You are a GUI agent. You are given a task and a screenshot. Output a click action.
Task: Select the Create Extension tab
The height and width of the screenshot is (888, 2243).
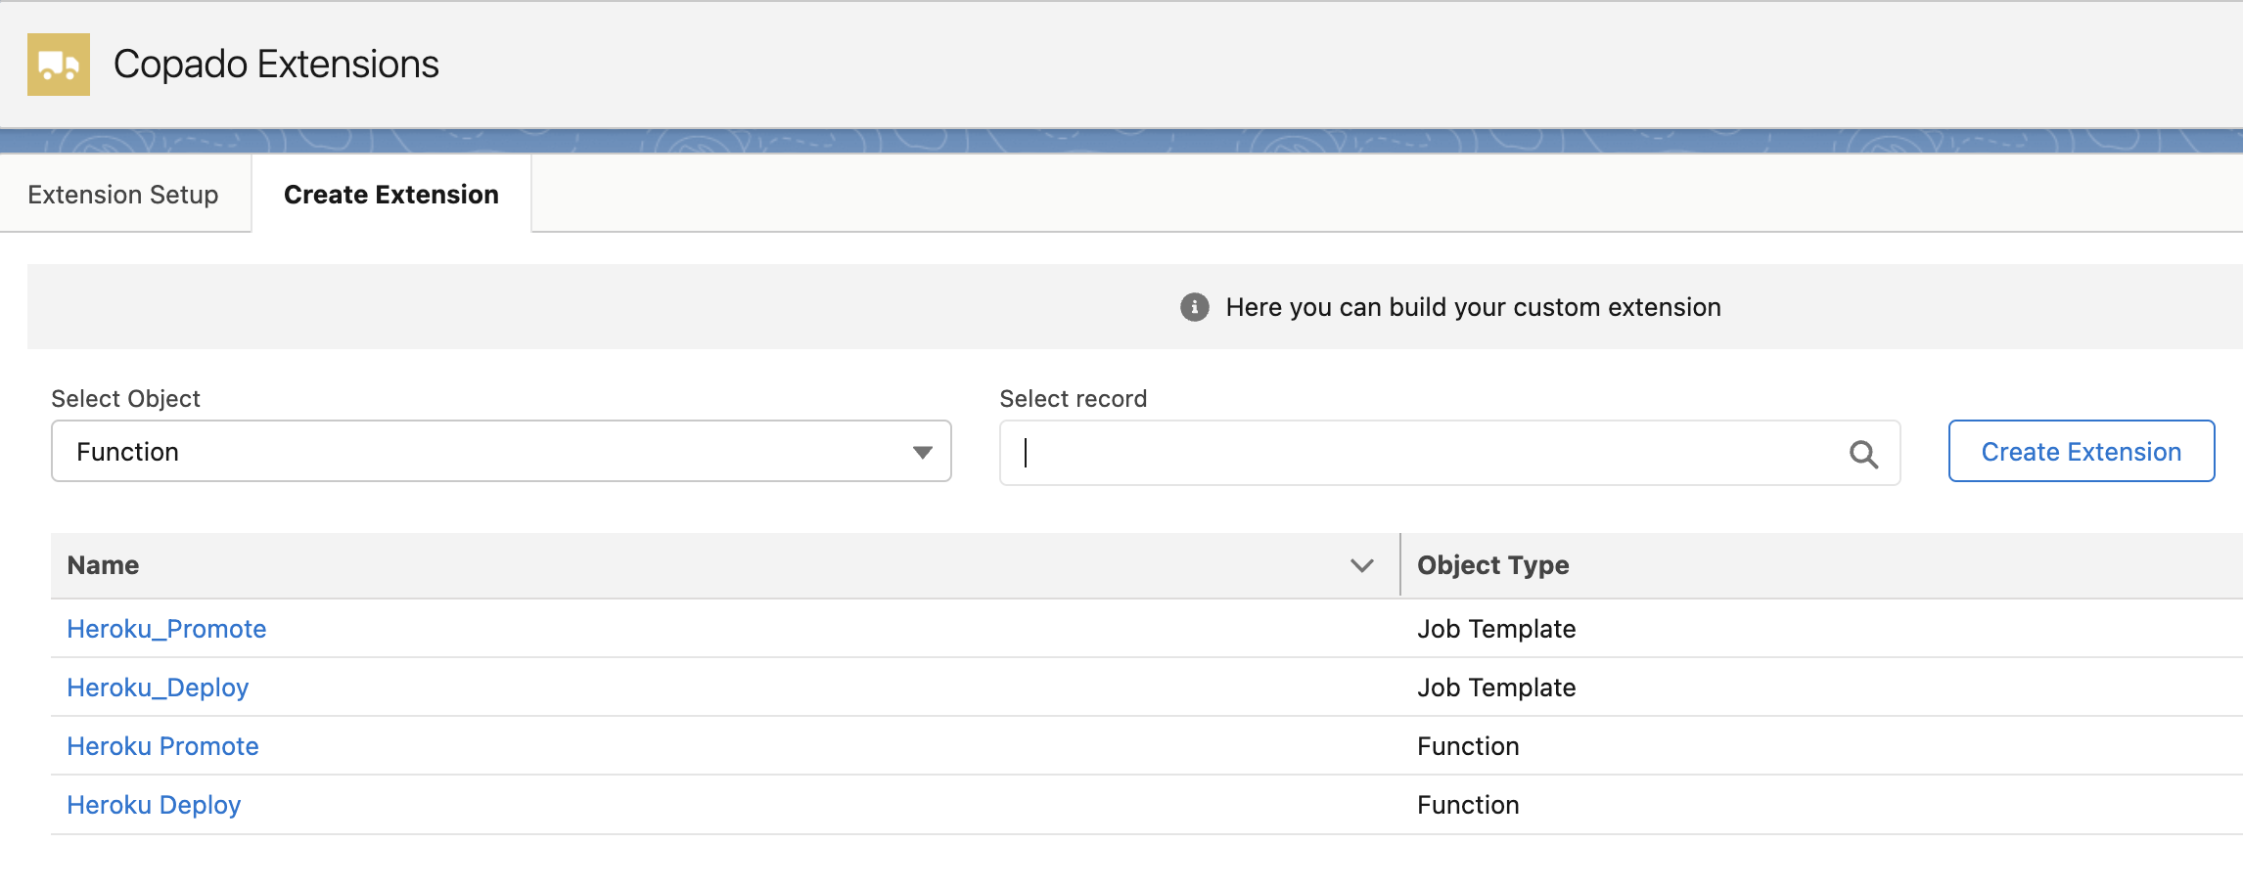pos(391,195)
